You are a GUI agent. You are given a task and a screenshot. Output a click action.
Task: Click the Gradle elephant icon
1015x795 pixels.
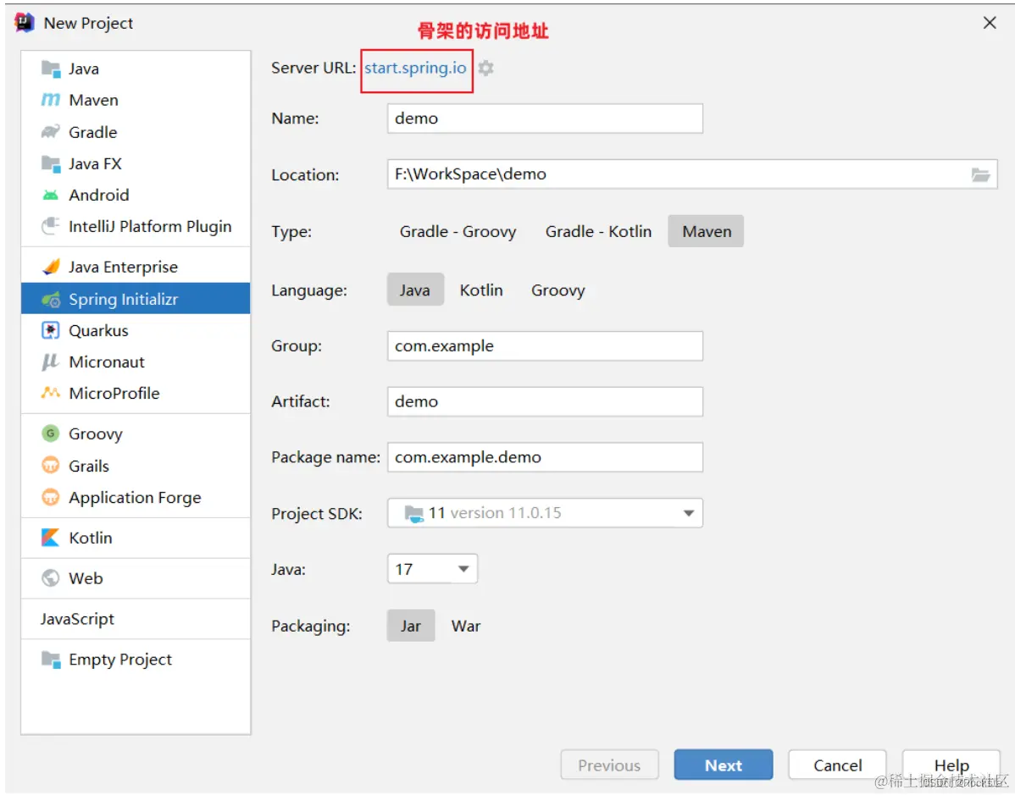(x=51, y=132)
